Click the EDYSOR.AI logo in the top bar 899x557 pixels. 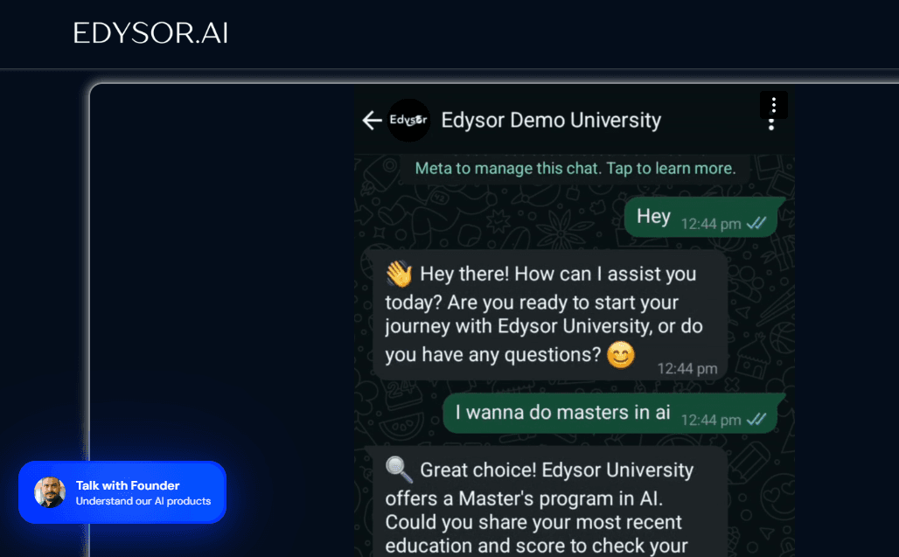[x=150, y=33]
